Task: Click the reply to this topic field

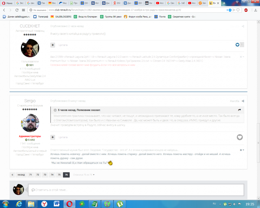Action: click(136, 190)
